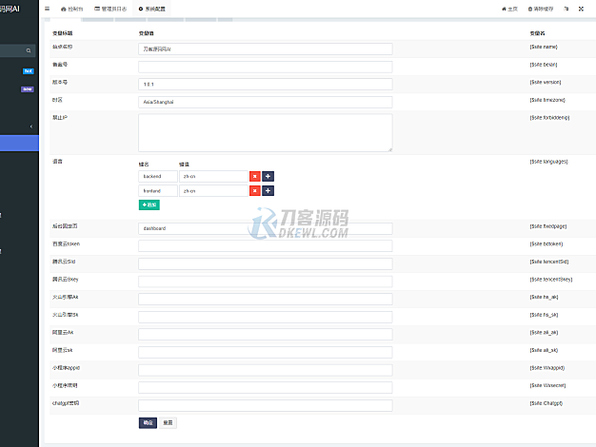Click the dark blue 确定 submit button
Viewport: 596px width, 447px height.
click(x=148, y=422)
